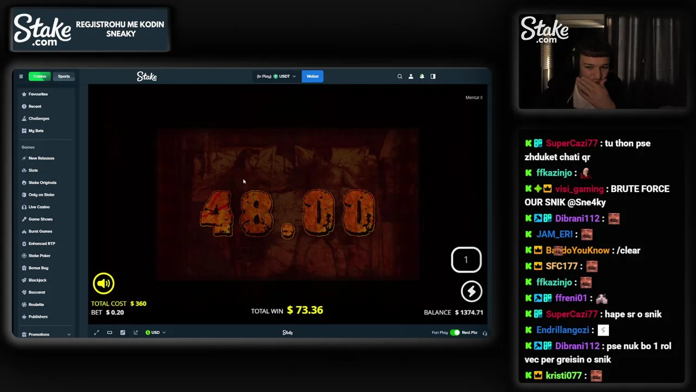Enter fullscreen with the expand icon
Screen dimensions: 696x392
click(96, 332)
